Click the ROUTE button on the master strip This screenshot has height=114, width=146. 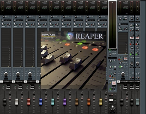pos(110,54)
